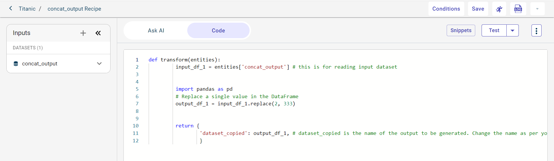Open the Test button dropdown arrow
Viewport: 554px width, 161px height.
512,30
